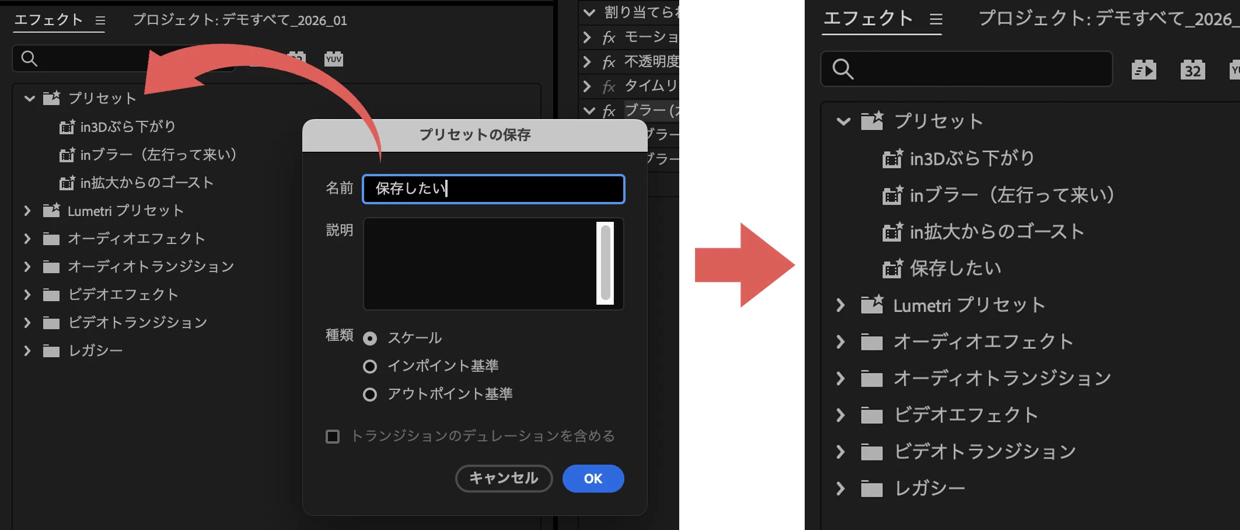Toggle fx icon for ブラー effect
1240x530 pixels.
click(609, 111)
